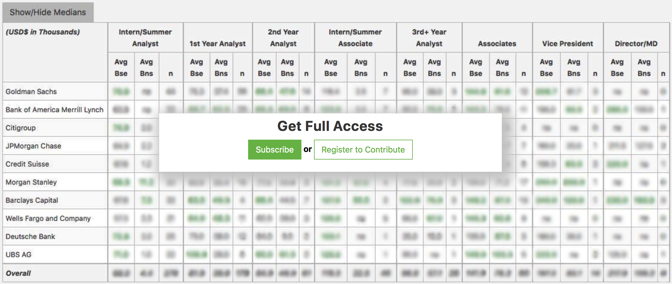
Task: Click the Citigroup company name
Action: tap(21, 128)
